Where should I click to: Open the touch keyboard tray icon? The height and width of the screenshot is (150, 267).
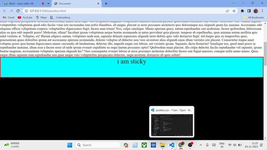tap(214, 145)
